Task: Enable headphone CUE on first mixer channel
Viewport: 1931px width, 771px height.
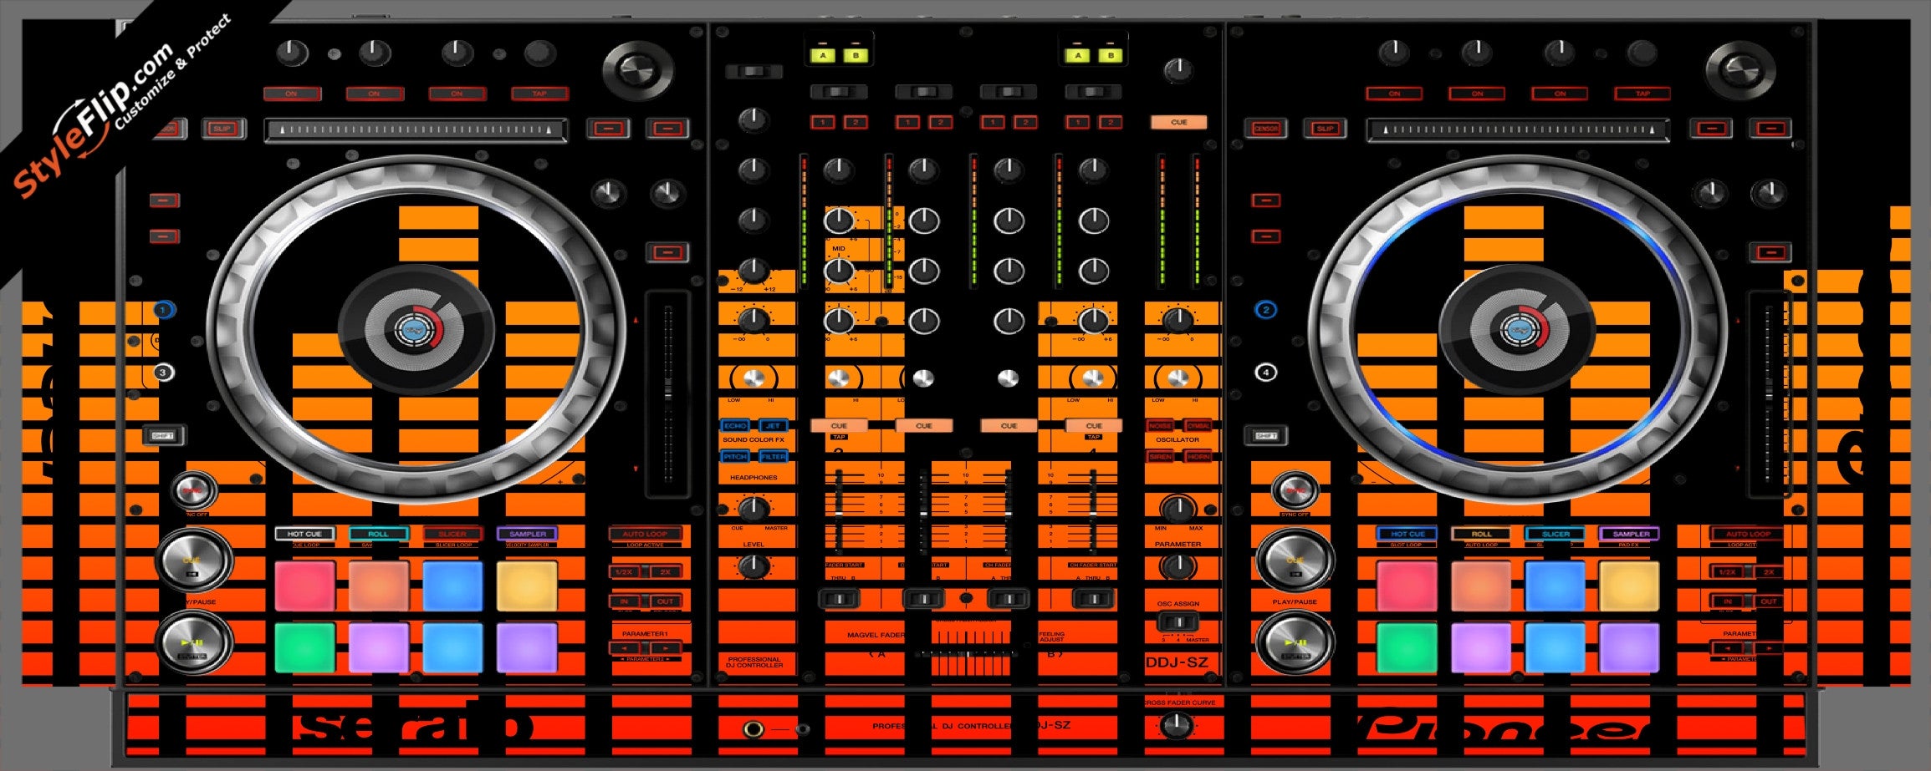Action: (839, 426)
